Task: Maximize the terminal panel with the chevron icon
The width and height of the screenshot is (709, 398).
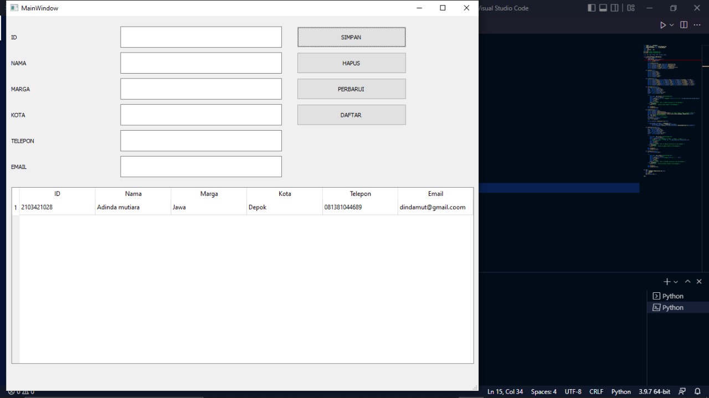Action: point(687,281)
